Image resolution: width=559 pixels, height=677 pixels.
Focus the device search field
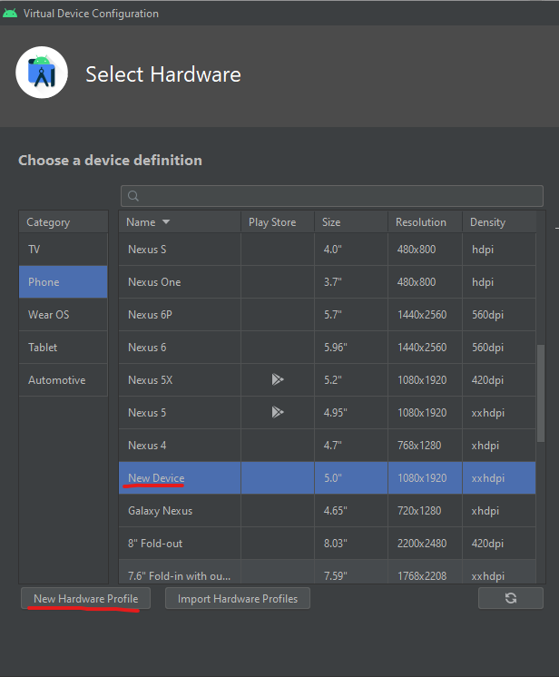coord(332,196)
